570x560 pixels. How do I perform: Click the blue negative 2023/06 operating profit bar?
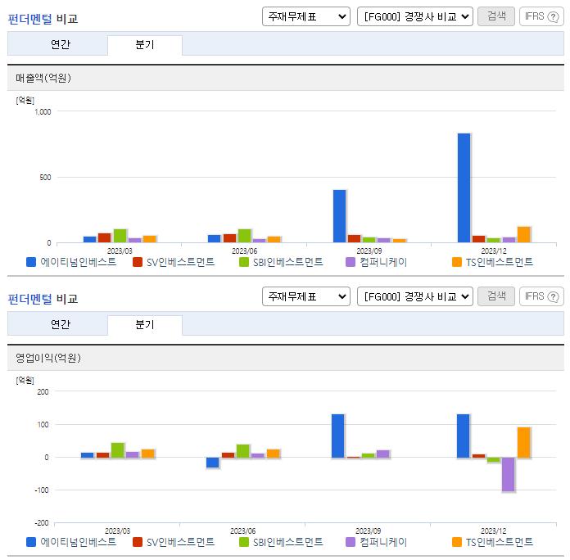pyautogui.click(x=213, y=463)
